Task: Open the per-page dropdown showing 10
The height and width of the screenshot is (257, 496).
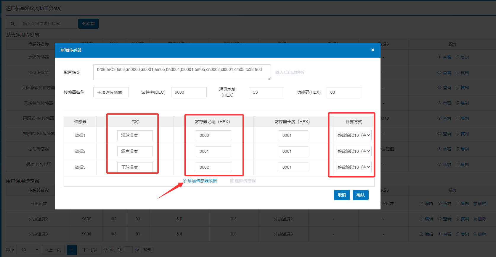Action: pyautogui.click(x=28, y=250)
